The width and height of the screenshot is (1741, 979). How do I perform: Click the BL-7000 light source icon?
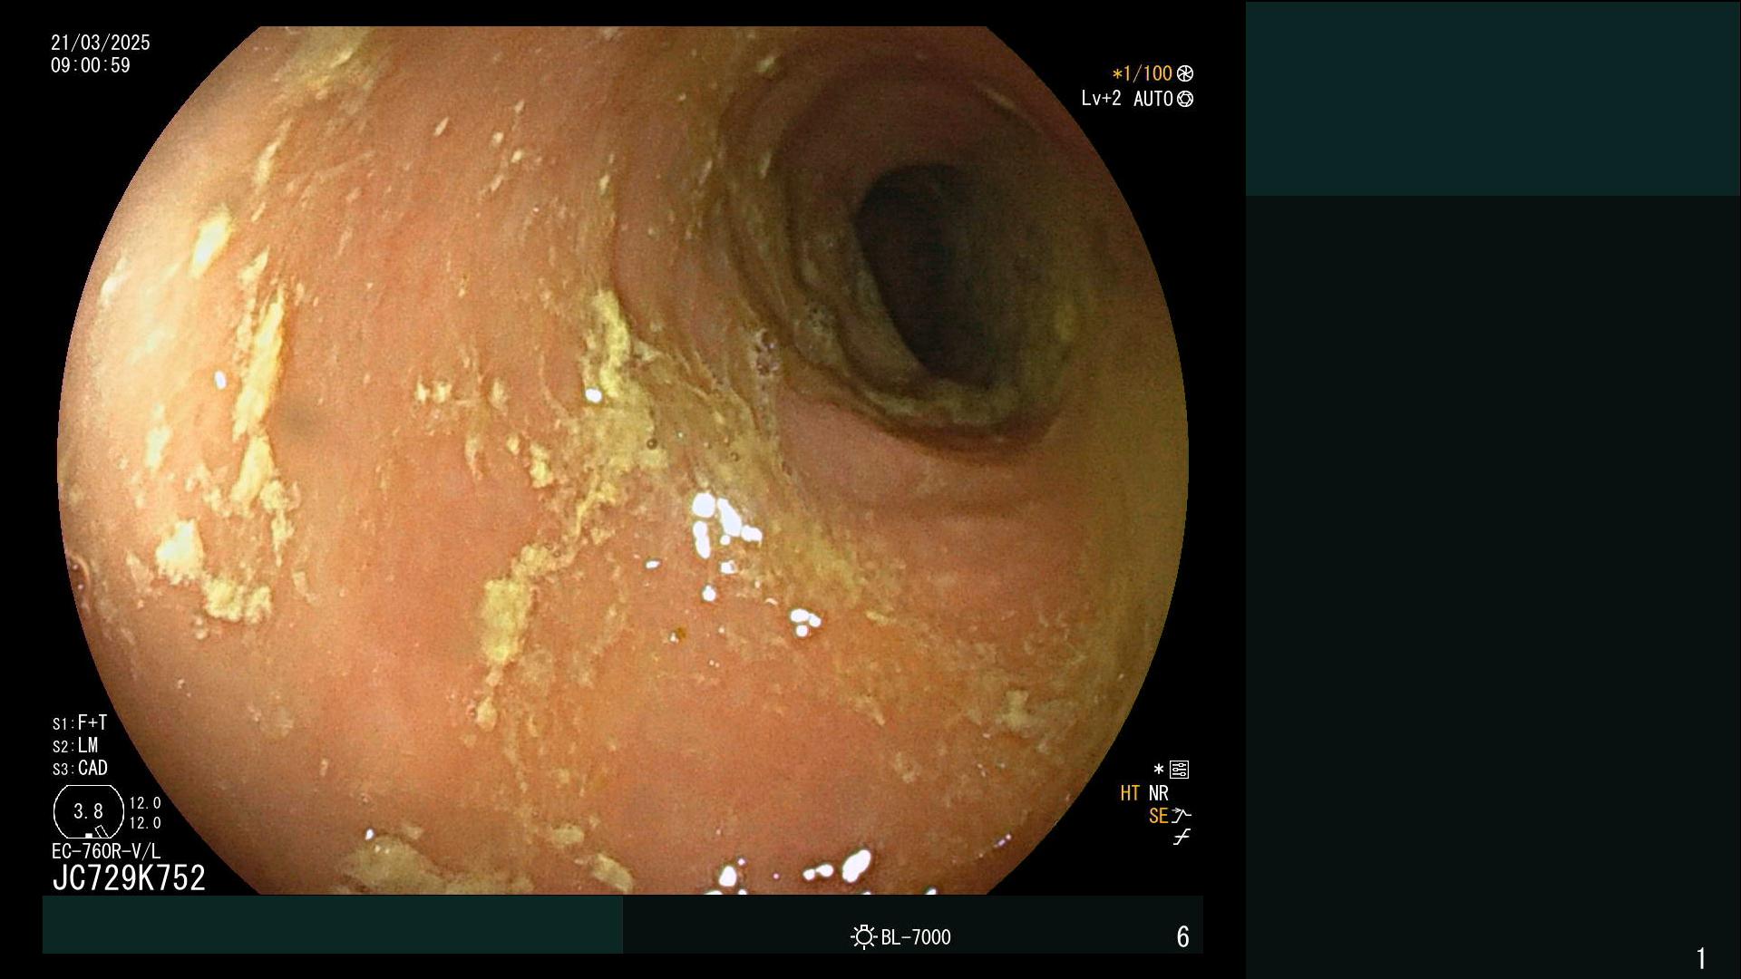click(863, 936)
